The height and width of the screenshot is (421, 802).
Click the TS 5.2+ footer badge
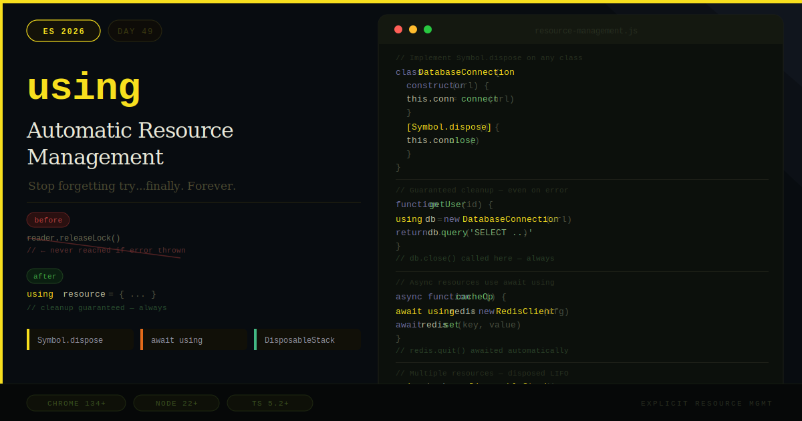point(269,403)
